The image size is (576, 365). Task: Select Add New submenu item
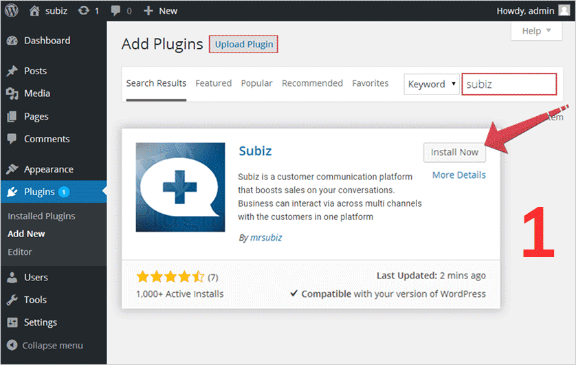(26, 234)
